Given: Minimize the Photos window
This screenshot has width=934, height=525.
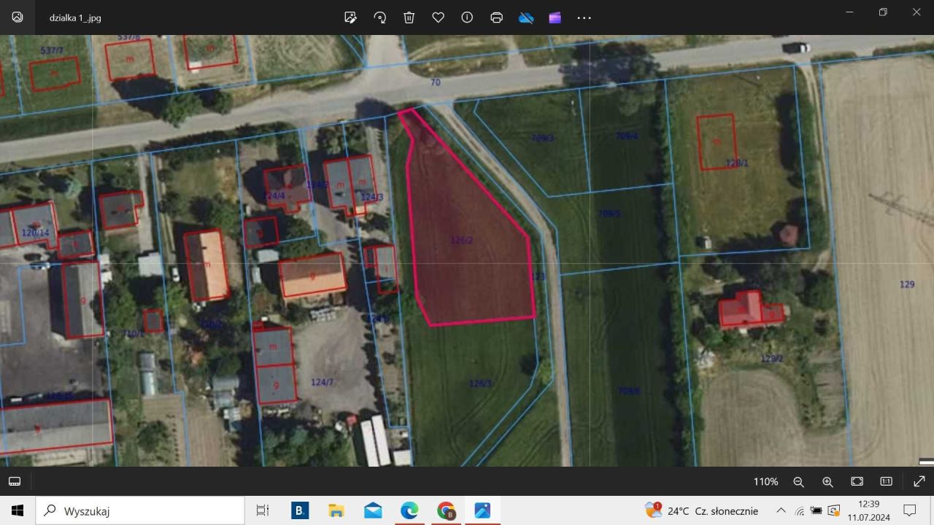Looking at the screenshot, I should point(849,12).
